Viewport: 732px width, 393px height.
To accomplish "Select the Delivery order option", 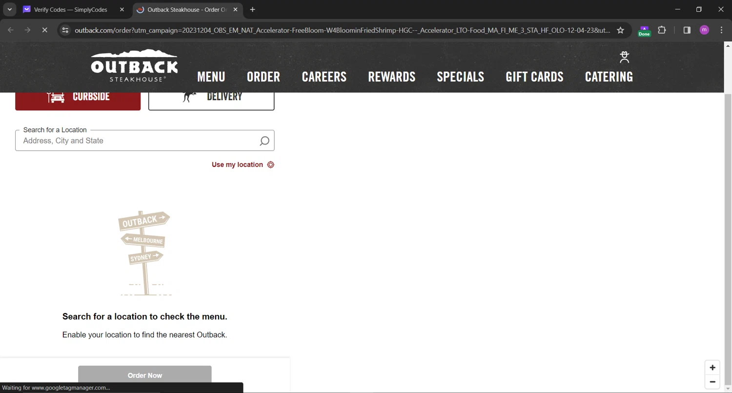I will [x=211, y=100].
